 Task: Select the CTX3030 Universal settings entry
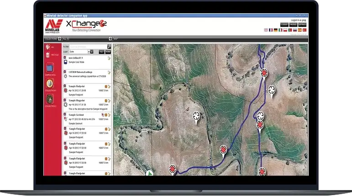[87, 77]
